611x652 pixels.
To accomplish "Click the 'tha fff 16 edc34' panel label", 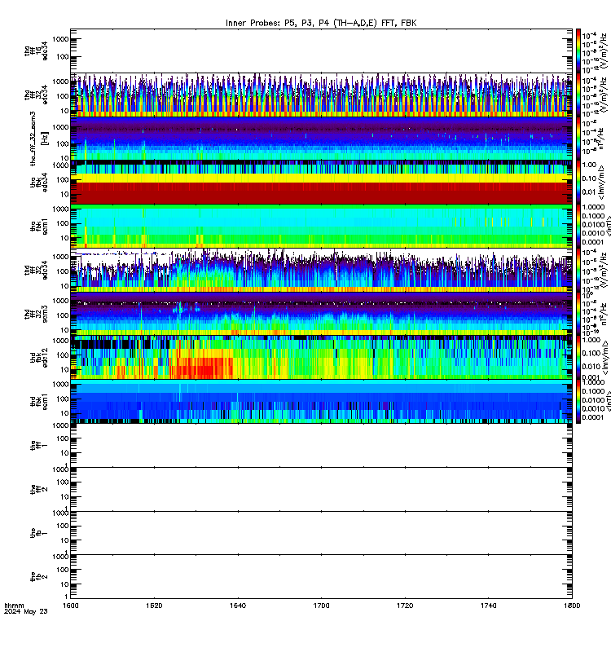I will (36, 51).
